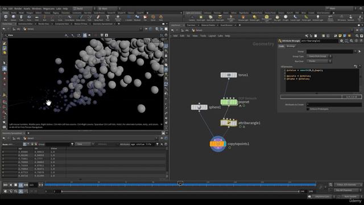Open the Group field dropdown arrow
Image resolution: width=364 pixels, height=205 pixels.
pyautogui.click(x=355, y=51)
